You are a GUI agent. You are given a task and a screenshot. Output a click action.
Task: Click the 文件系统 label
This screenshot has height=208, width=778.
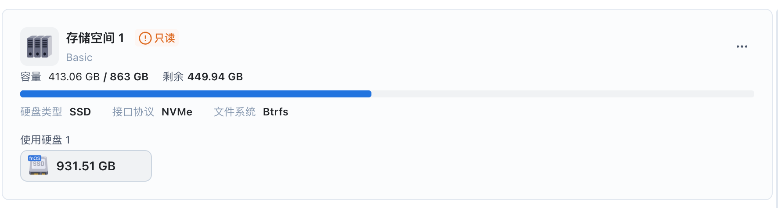(x=234, y=112)
